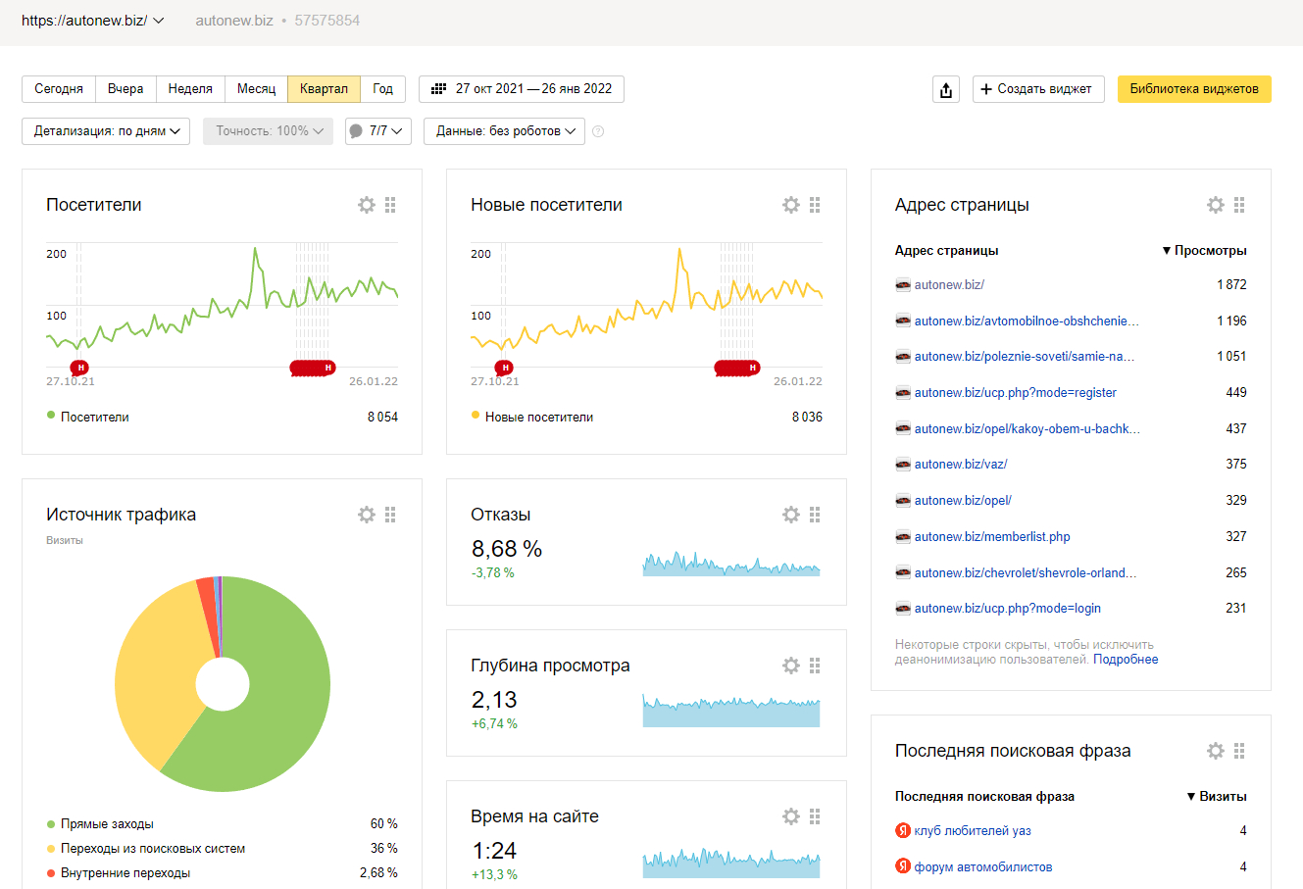
Task: Open the Подробнее link
Action: [x=1126, y=660]
